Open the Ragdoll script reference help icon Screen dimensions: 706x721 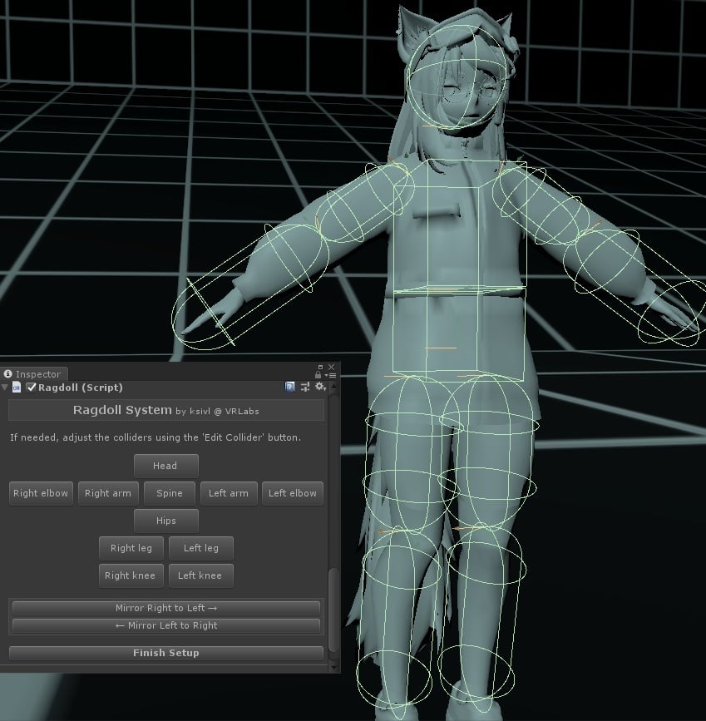click(x=289, y=387)
